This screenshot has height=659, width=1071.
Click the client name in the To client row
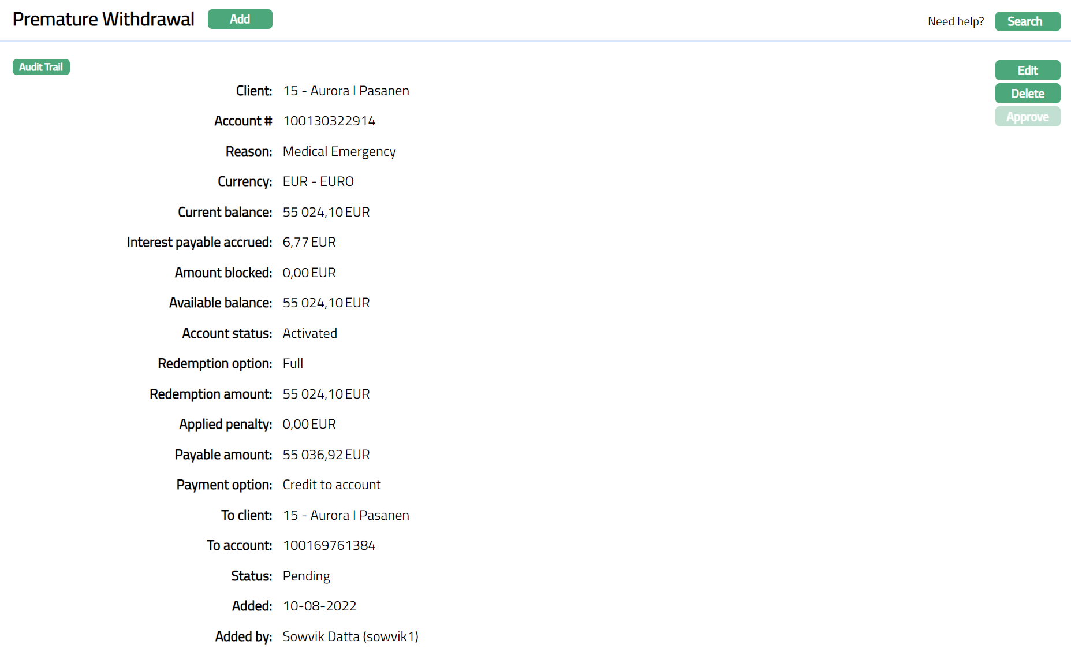point(346,515)
